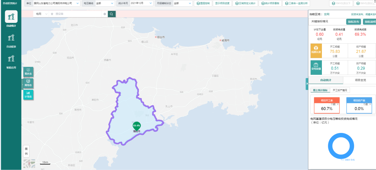Collapse the right panel using the arrow handle
Screen dimensions: 376x170
point(307,84)
